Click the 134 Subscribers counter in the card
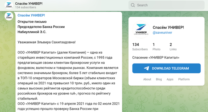Viewport: 208px width, 112px height. coord(140,47)
